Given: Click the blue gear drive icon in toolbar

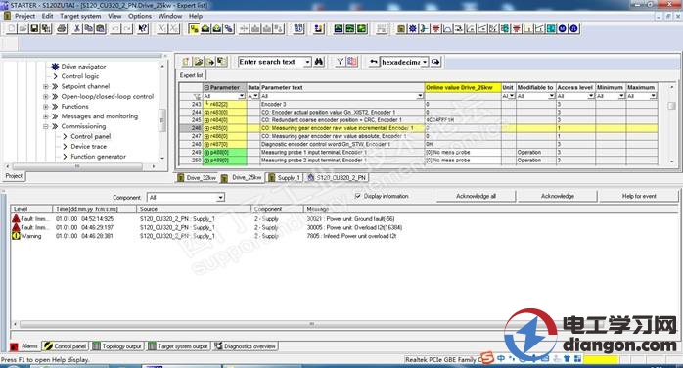Looking at the screenshot, I should (x=413, y=28).
